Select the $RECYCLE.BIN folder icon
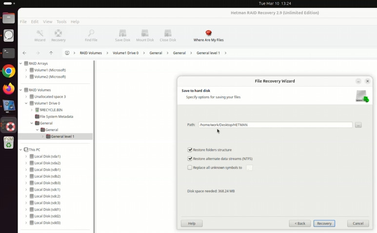This screenshot has height=233, width=377. pos(37,110)
